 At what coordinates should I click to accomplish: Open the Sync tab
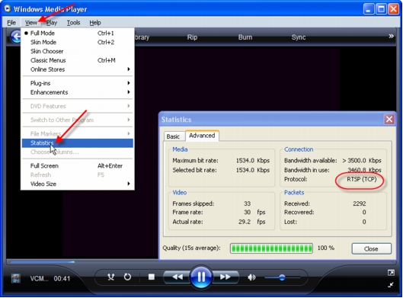click(x=299, y=37)
